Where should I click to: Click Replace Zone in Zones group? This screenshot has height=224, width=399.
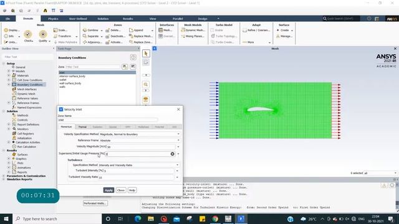(x=141, y=42)
